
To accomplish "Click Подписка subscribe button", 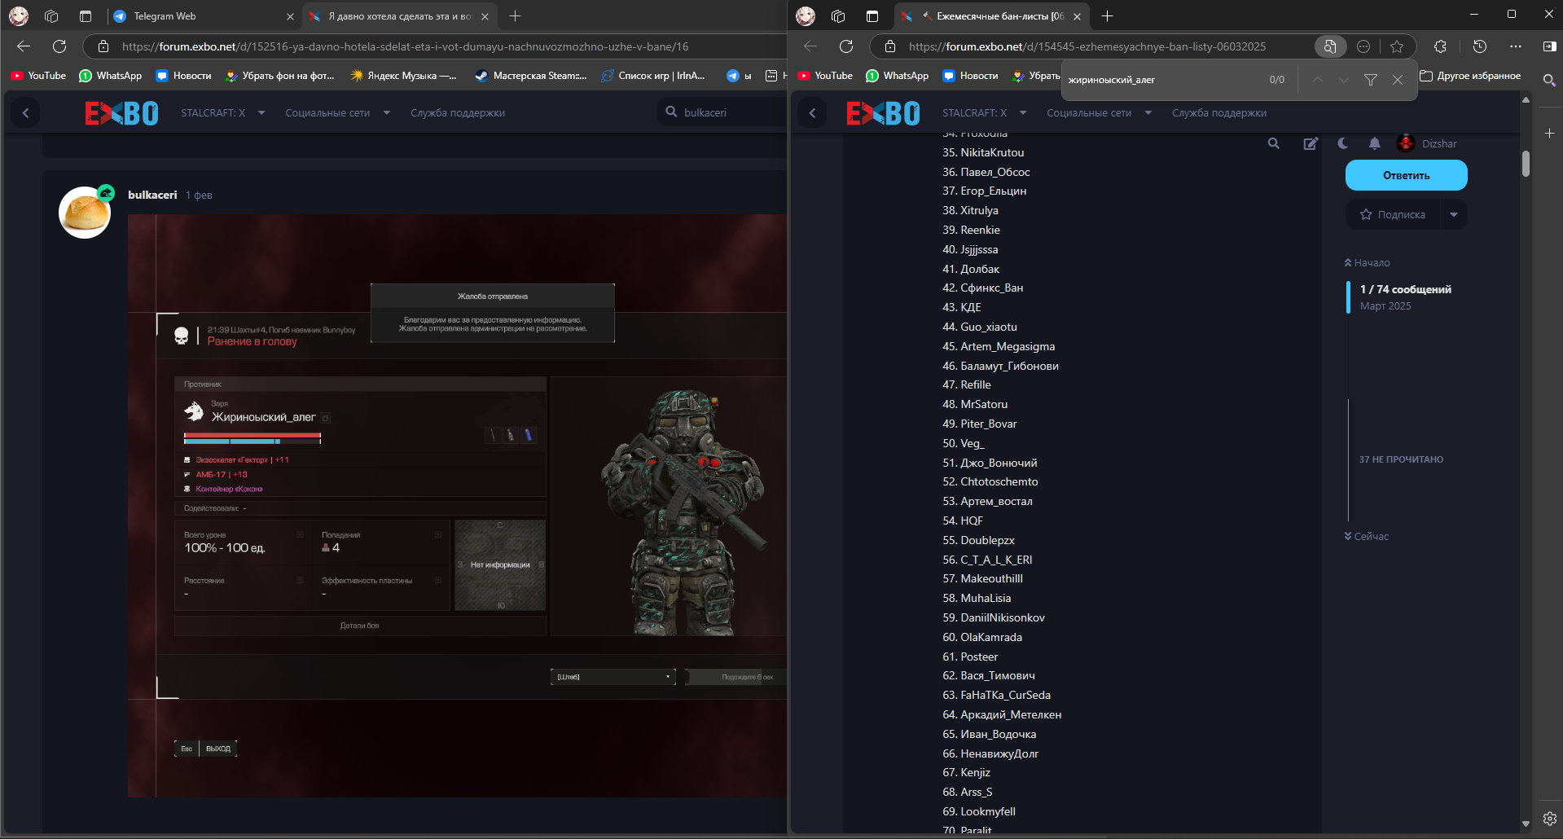I will (x=1393, y=215).
